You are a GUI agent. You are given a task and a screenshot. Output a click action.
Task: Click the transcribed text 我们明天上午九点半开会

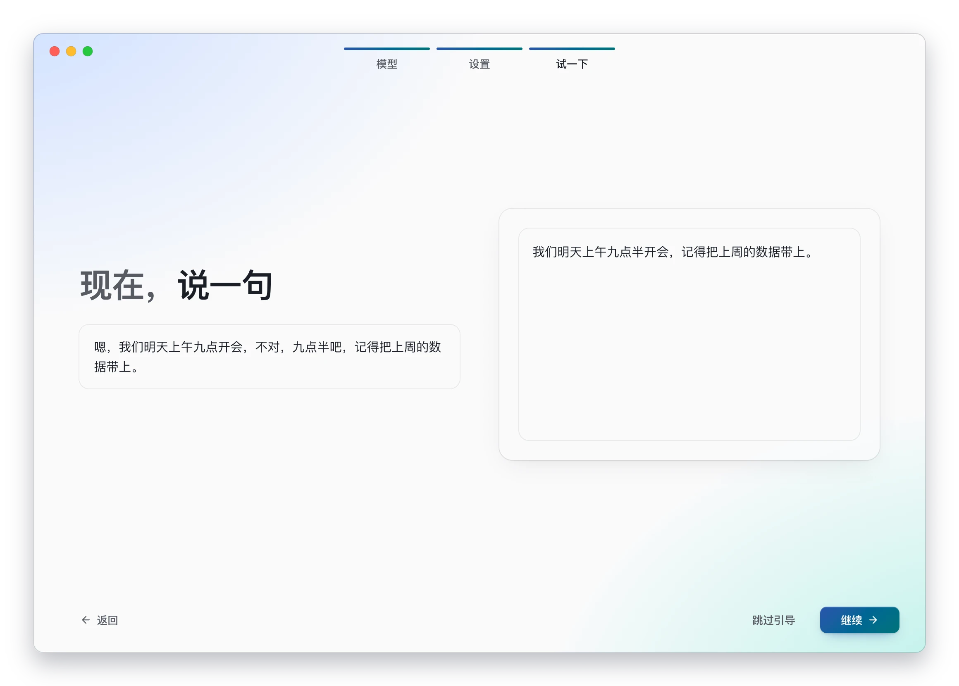click(x=600, y=252)
